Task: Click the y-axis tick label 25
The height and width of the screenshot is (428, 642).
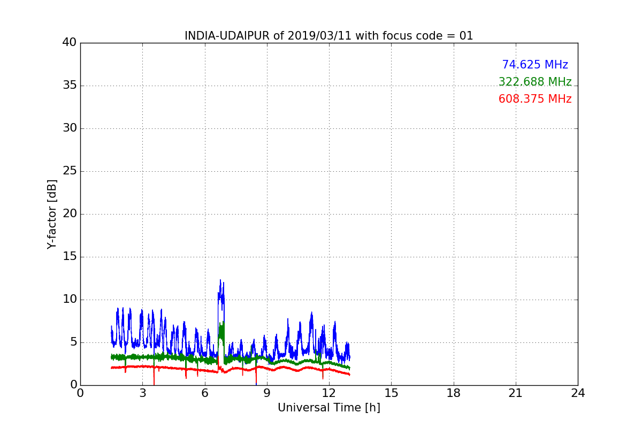Action: 70,171
